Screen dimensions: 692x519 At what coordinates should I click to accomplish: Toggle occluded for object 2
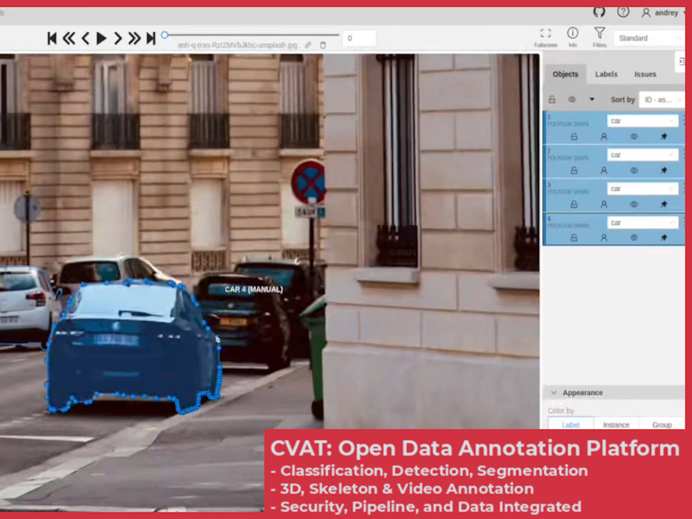tap(603, 170)
